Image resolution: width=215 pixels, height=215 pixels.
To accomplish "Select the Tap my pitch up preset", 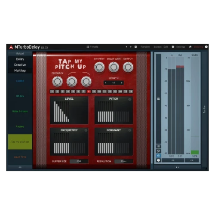I will (20, 142).
